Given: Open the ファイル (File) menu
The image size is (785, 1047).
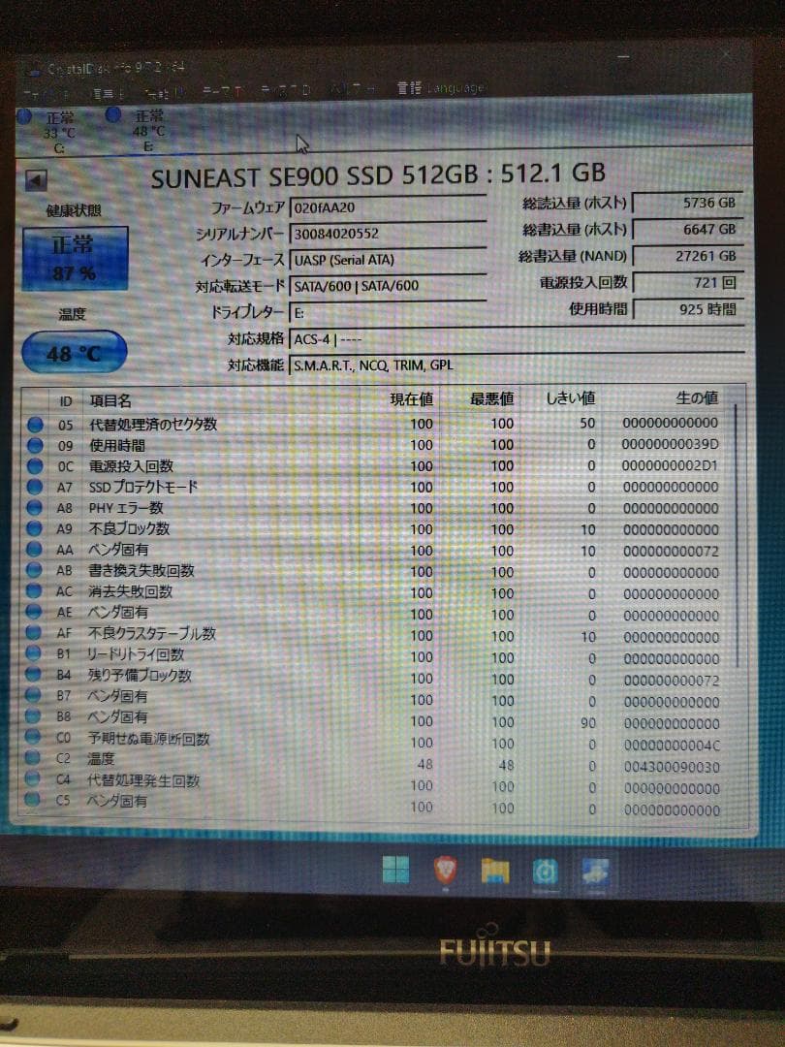Looking at the screenshot, I should coord(46,94).
